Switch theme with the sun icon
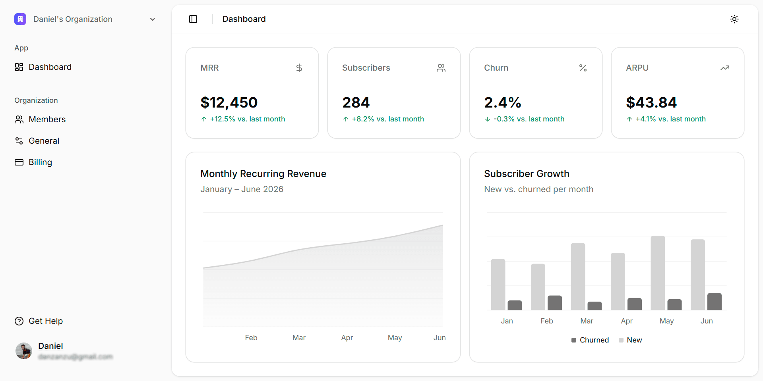 pyautogui.click(x=734, y=19)
